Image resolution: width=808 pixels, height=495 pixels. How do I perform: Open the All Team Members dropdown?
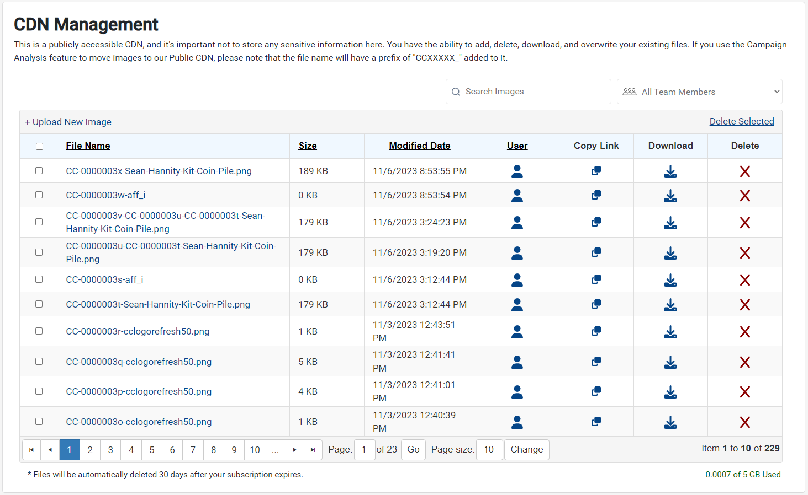(x=699, y=91)
